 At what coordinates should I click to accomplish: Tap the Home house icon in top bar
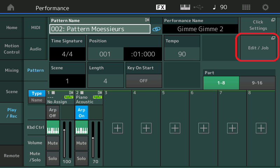point(11,7)
